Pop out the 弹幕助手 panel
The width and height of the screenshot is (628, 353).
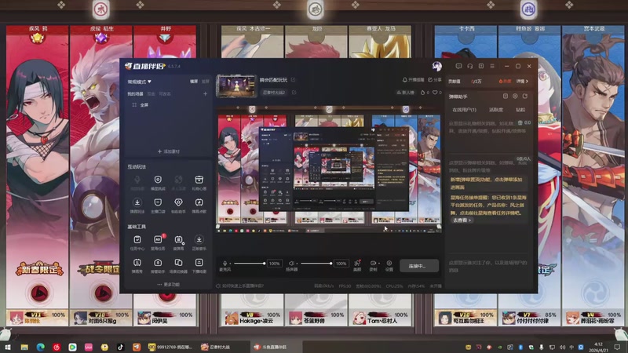524,96
